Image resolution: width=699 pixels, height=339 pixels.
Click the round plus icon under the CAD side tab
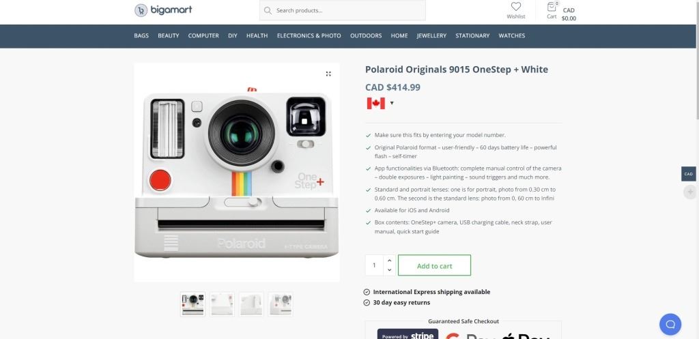click(x=690, y=192)
